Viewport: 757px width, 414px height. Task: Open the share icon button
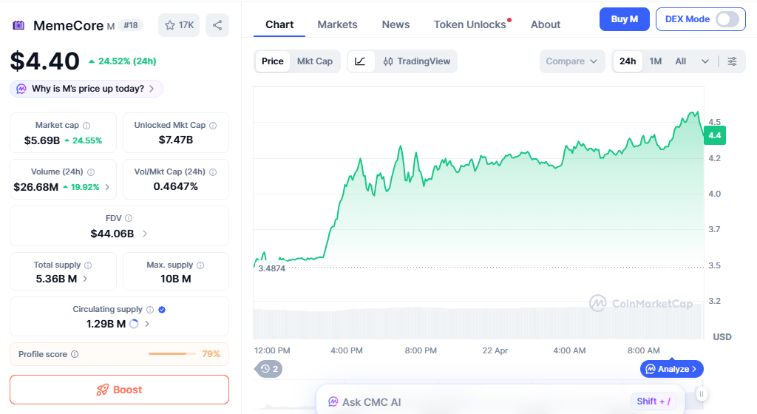pos(217,25)
